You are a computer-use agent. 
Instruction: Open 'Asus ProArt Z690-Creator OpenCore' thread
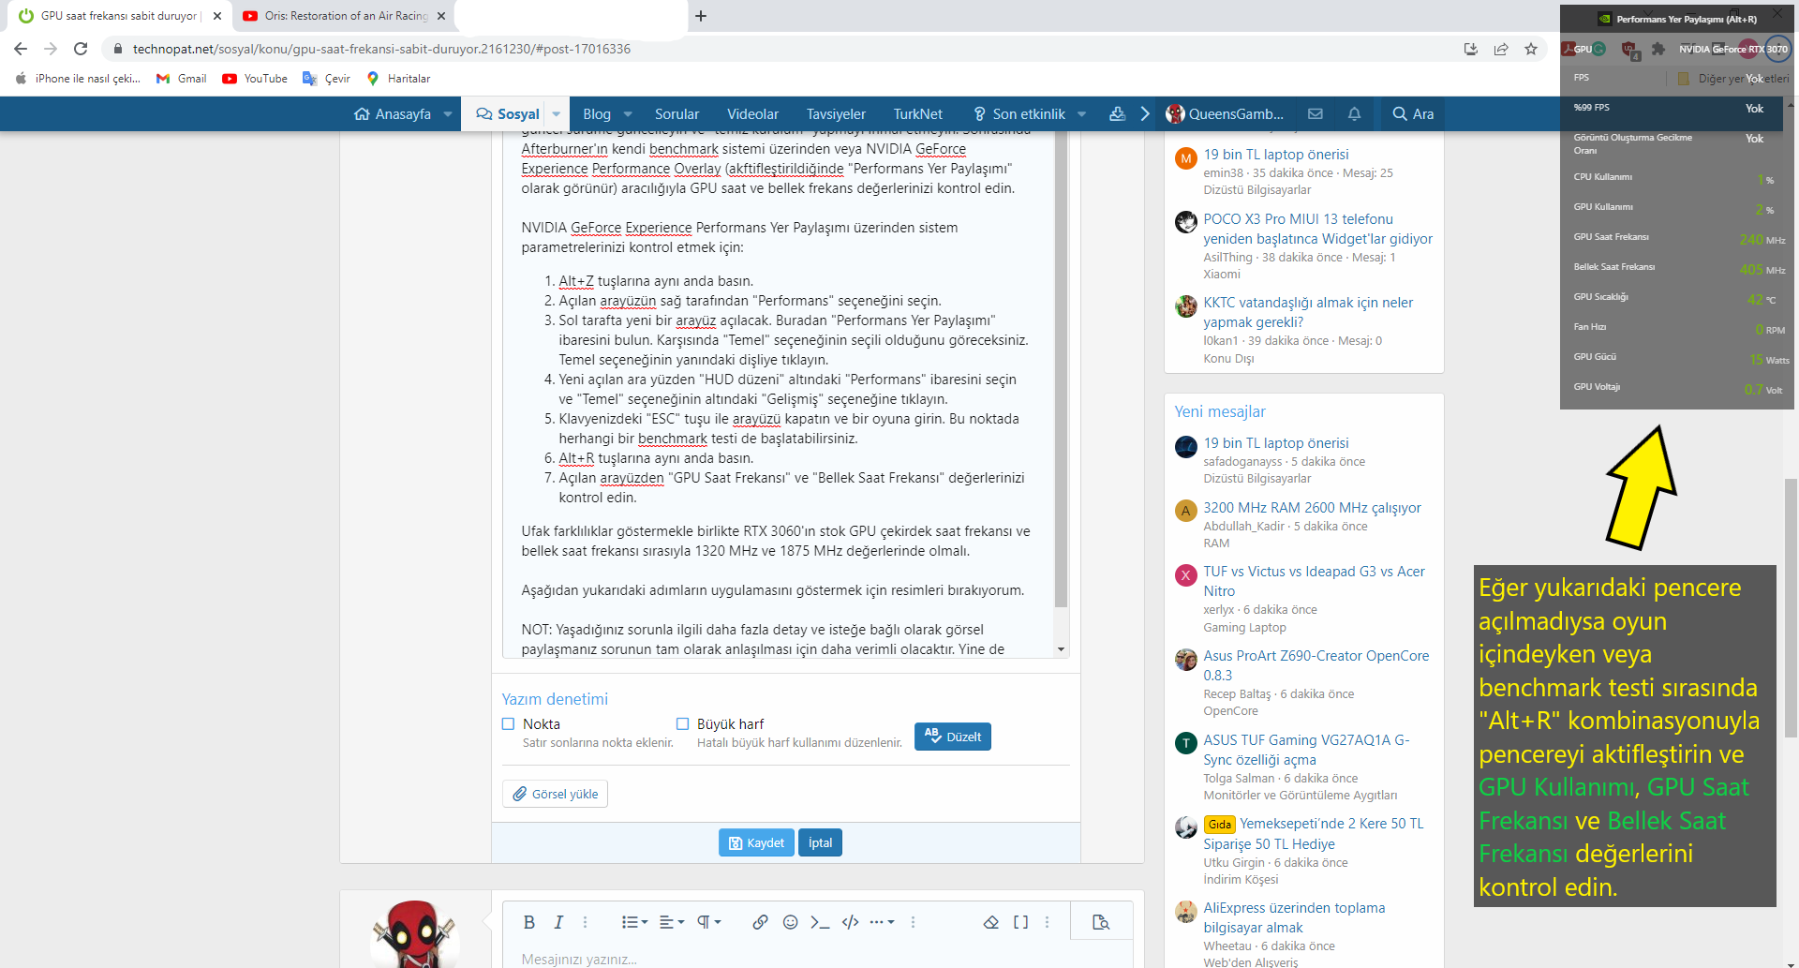(x=1316, y=665)
